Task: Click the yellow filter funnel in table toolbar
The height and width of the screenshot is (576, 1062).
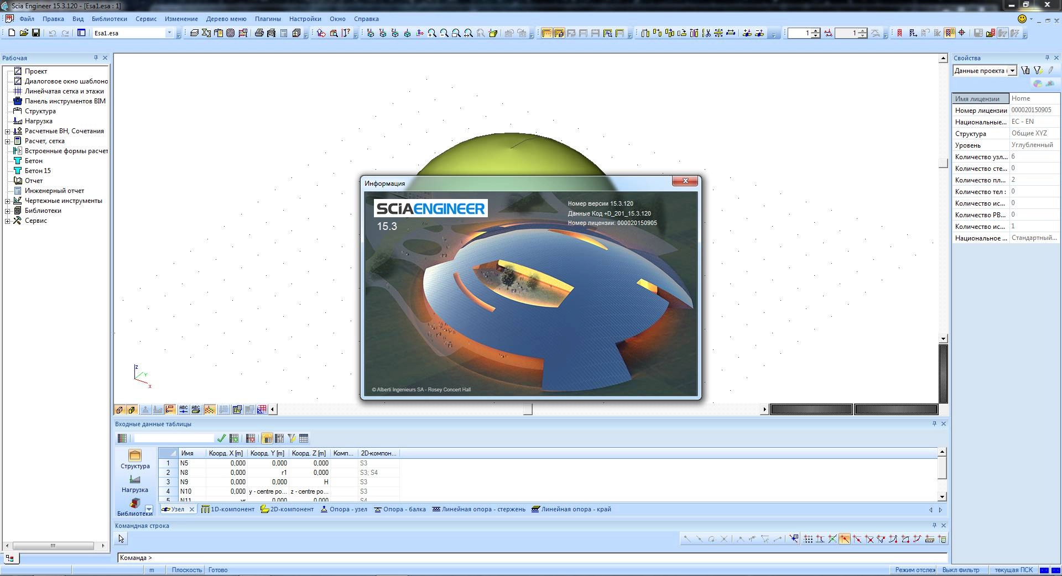Action: [291, 438]
